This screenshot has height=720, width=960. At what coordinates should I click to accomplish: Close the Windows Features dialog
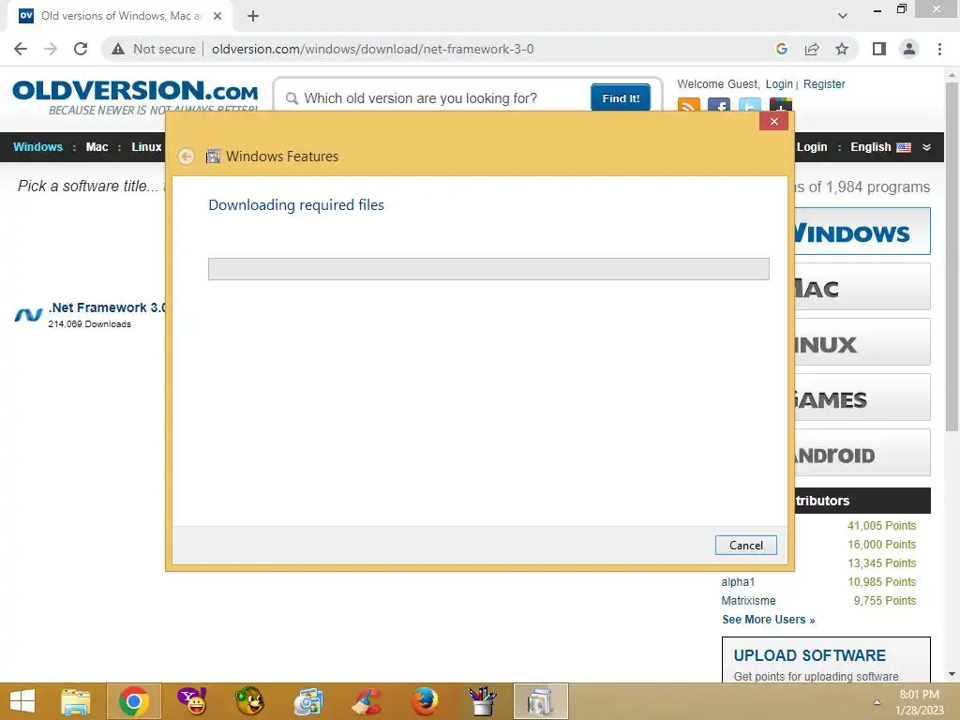(x=773, y=121)
